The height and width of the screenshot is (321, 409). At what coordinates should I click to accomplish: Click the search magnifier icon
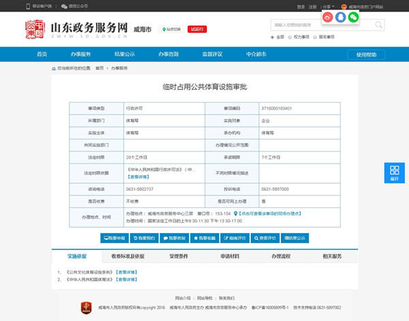point(379,25)
